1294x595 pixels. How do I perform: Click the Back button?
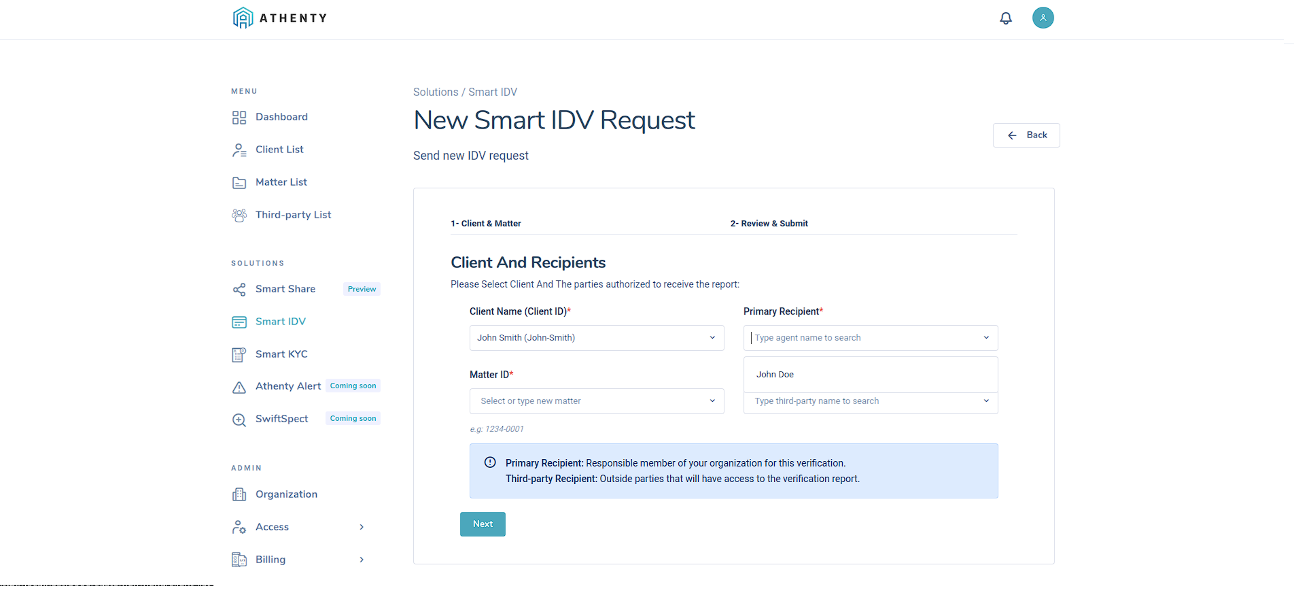(1026, 135)
